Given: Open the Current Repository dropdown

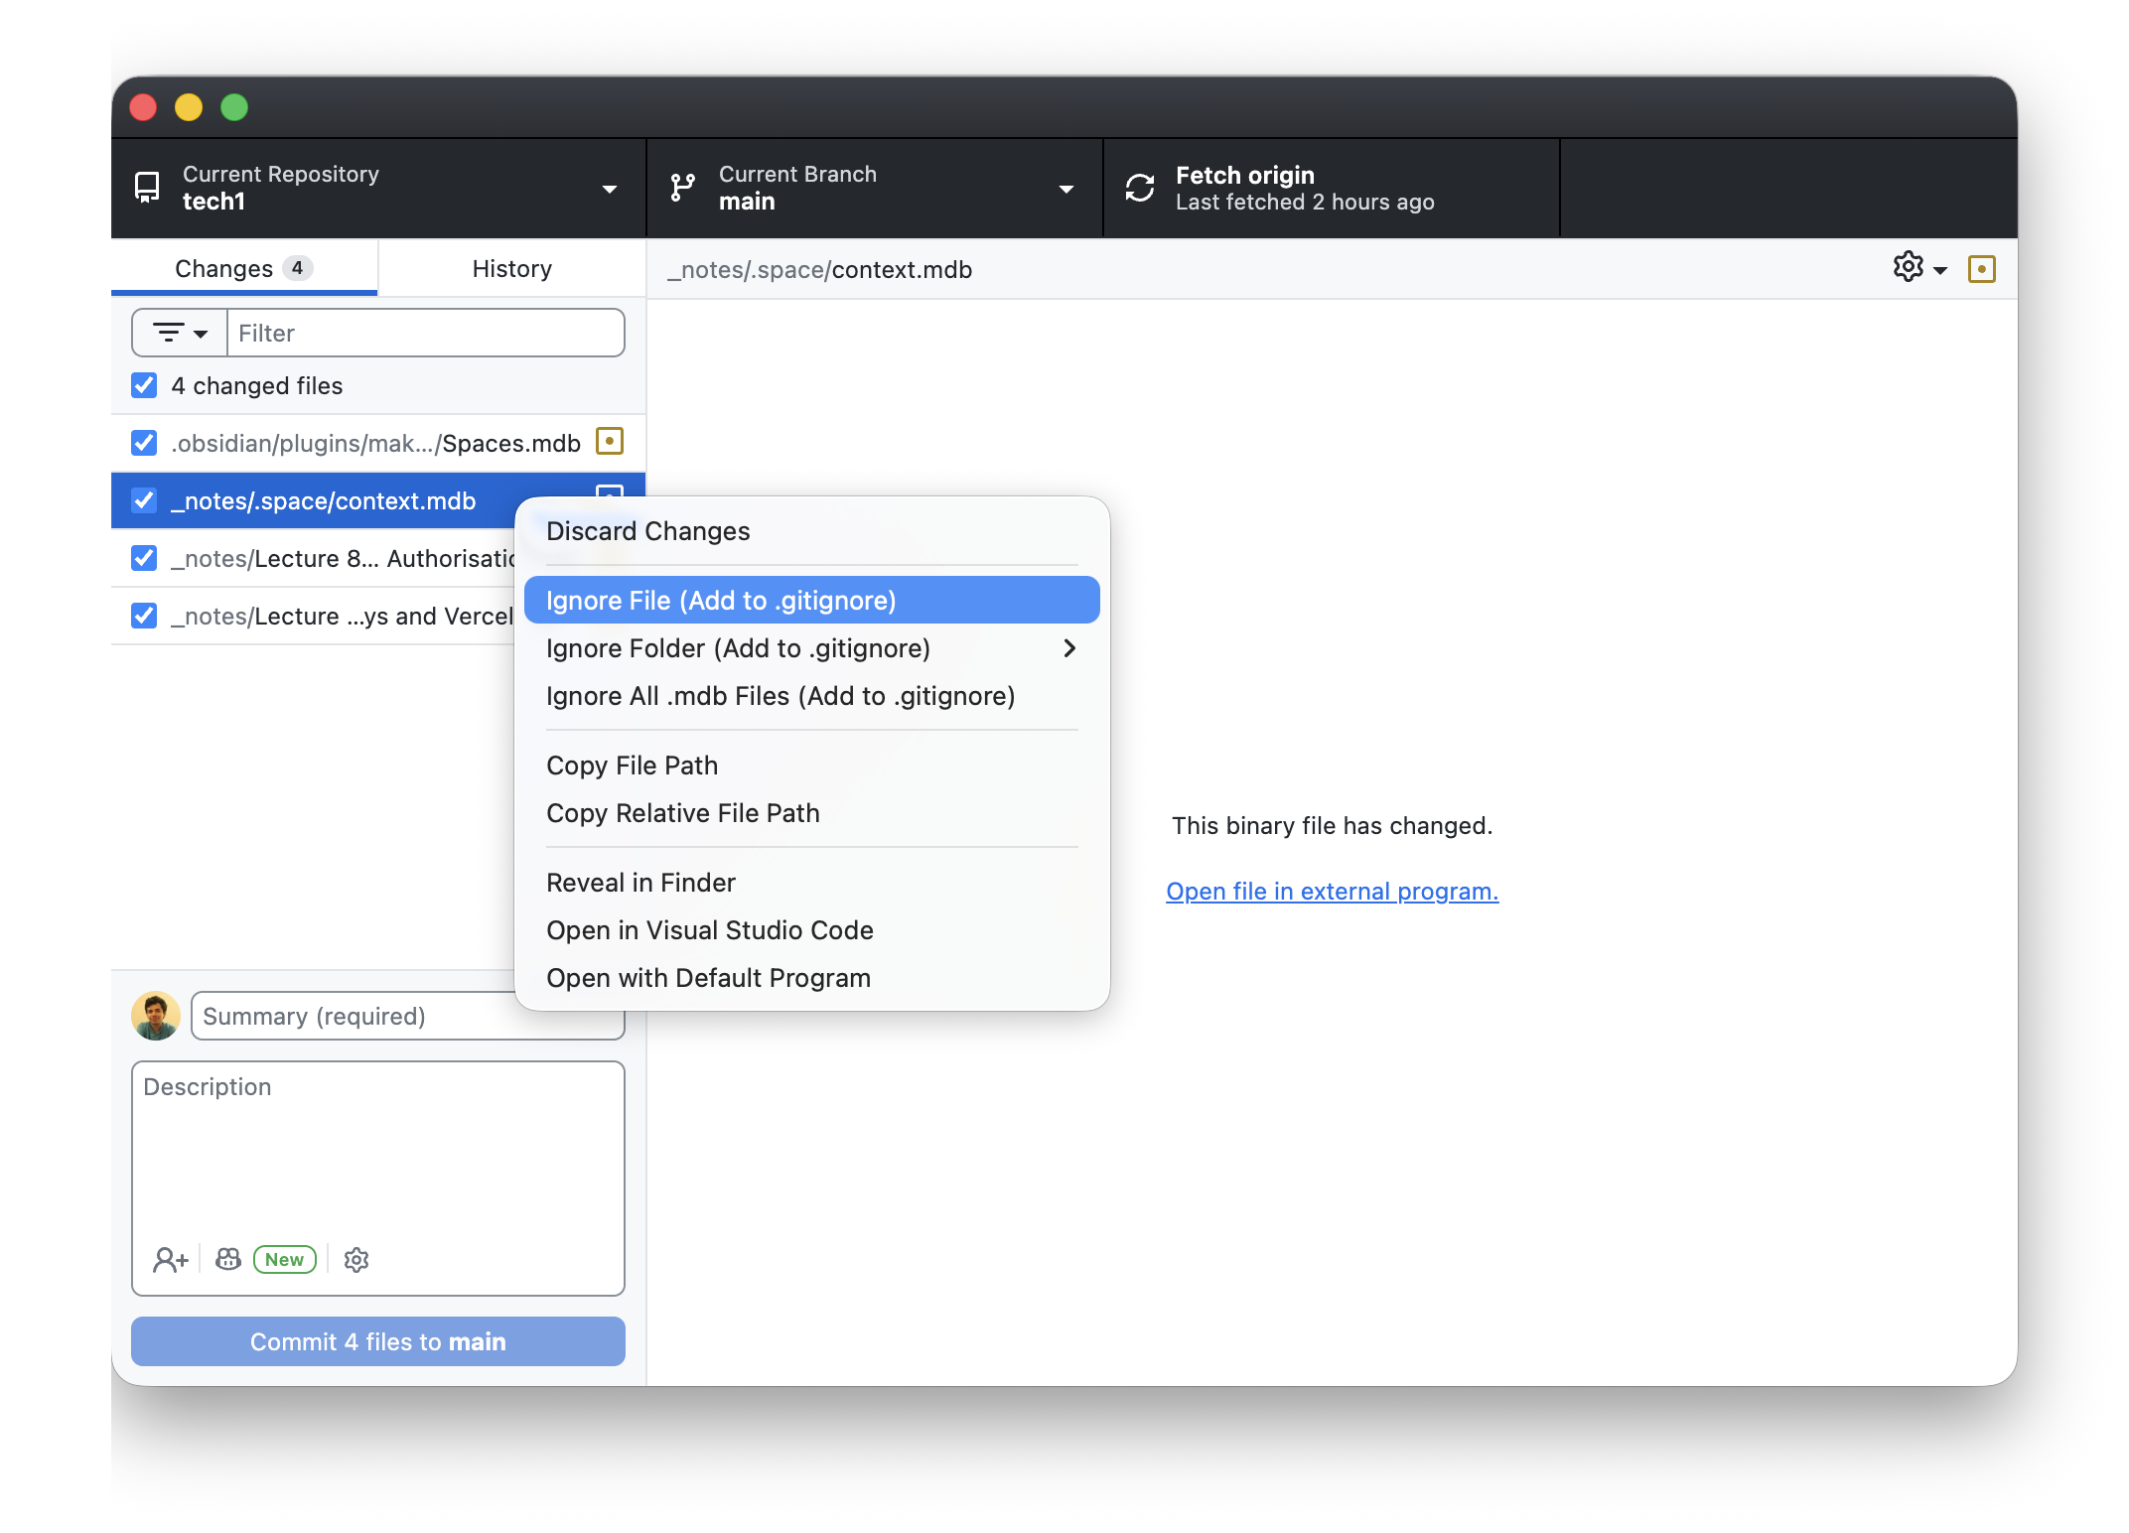Looking at the screenshot, I should point(378,188).
